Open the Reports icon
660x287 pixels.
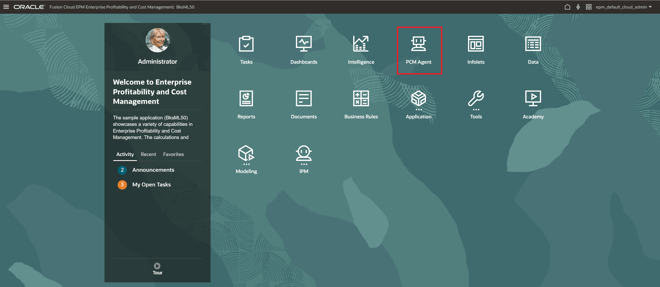[246, 99]
